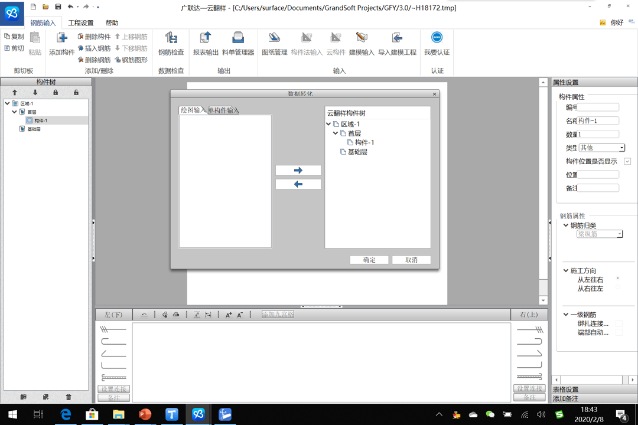Click move-up arrow in 构件树 panel
The height and width of the screenshot is (425, 638).
(x=15, y=92)
